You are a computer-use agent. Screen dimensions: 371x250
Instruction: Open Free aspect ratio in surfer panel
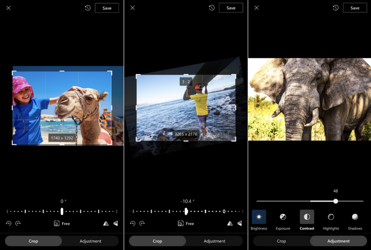(x=186, y=224)
